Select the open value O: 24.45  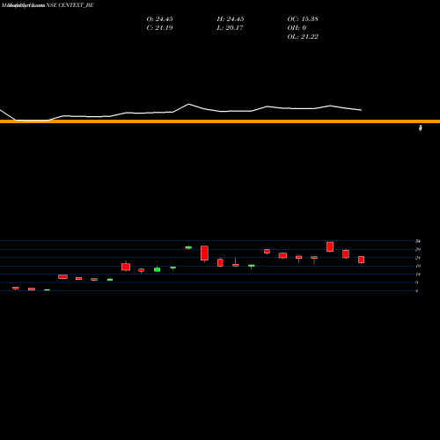[x=159, y=19]
